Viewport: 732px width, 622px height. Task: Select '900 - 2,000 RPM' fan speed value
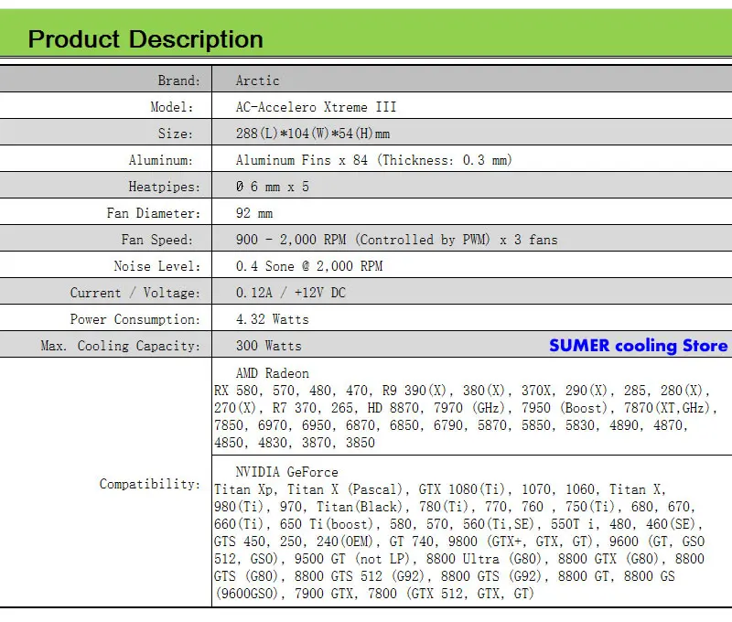(291, 240)
